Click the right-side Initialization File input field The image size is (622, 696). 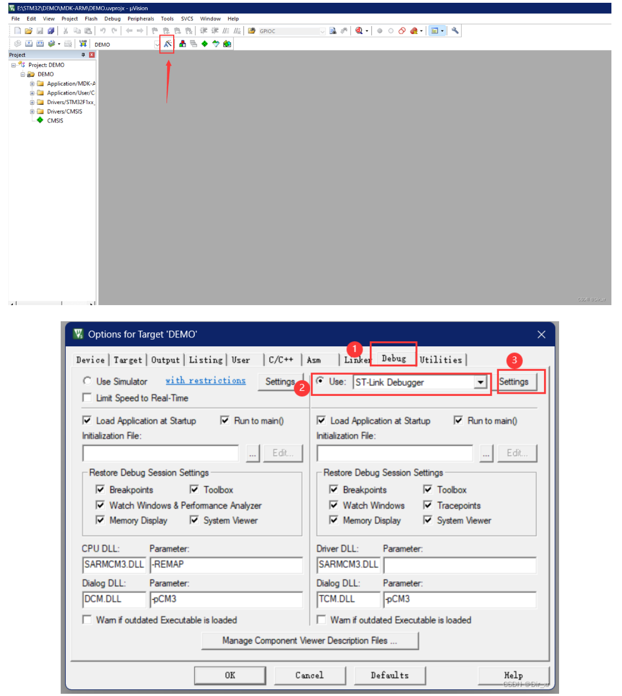[x=395, y=453]
